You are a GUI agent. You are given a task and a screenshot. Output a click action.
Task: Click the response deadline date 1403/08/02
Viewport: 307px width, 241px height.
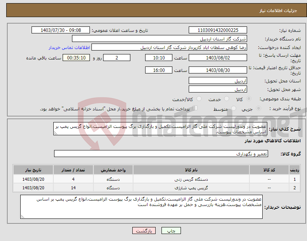(x=218, y=58)
